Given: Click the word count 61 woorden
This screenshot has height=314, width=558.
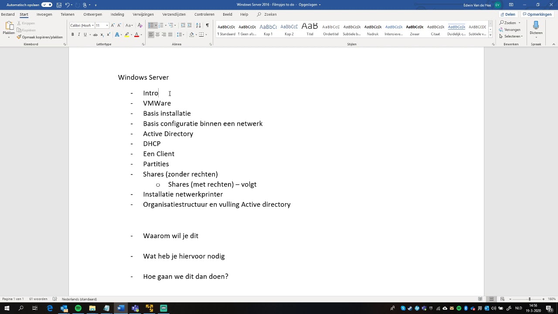Looking at the screenshot, I should [x=38, y=299].
